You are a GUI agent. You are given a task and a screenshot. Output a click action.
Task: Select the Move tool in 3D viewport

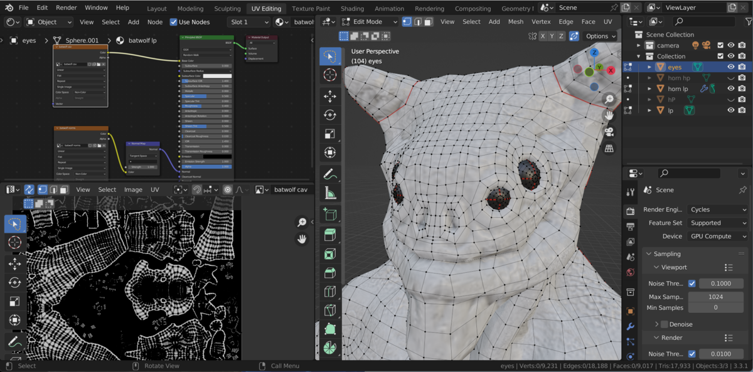[x=330, y=96]
